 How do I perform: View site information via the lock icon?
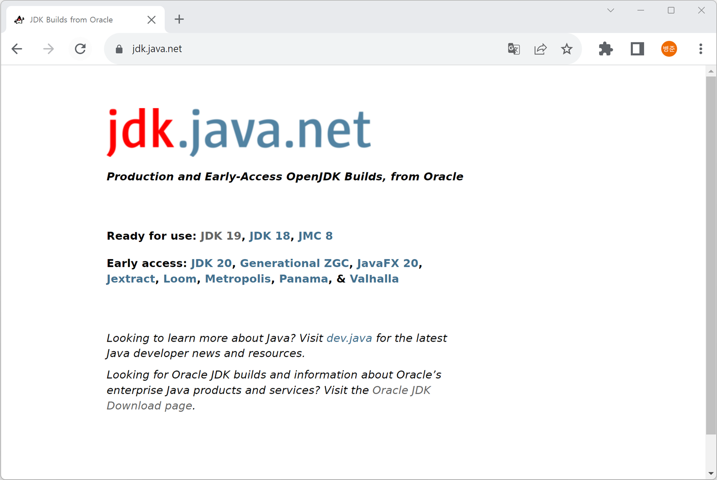click(x=119, y=49)
